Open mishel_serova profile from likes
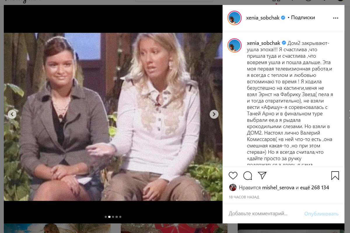This screenshot has width=350, height=233. coord(278,188)
